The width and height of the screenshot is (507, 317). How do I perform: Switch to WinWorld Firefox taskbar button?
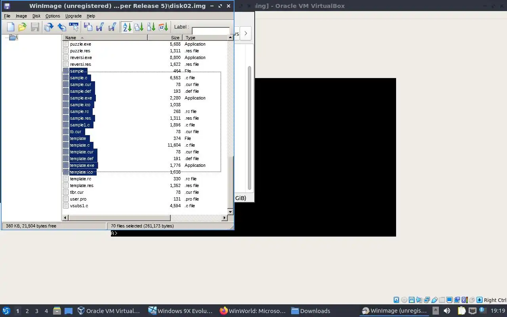point(253,311)
